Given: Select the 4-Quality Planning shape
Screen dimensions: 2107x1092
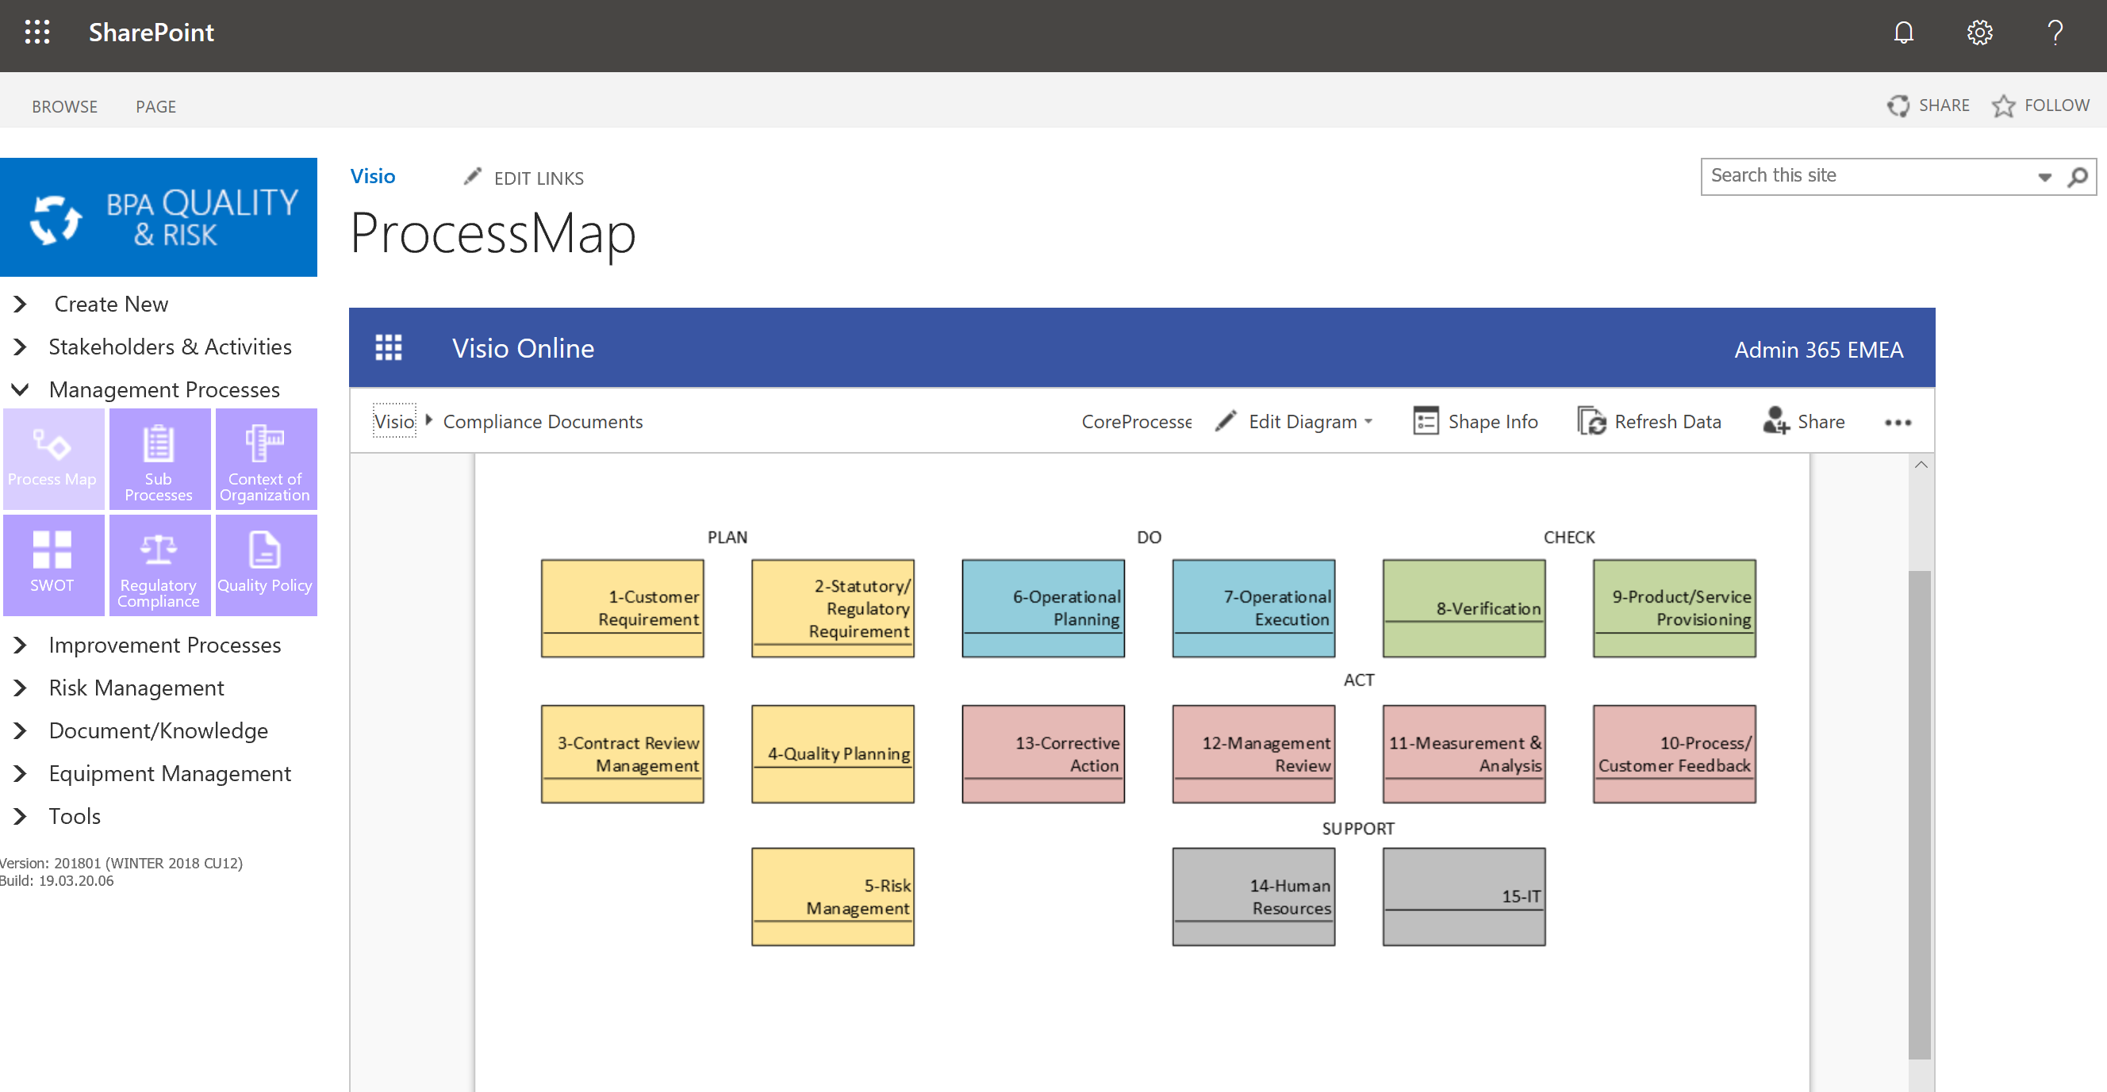Looking at the screenshot, I should (833, 753).
